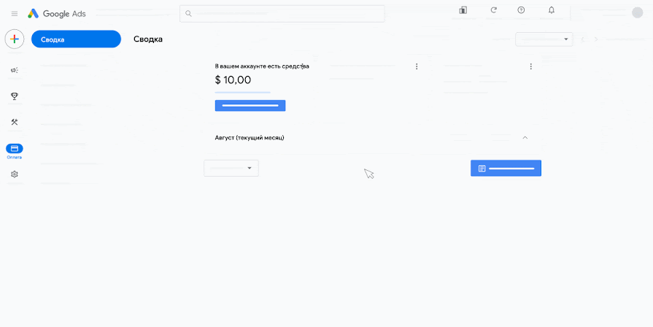Open Tools wrench icon in sidebar
Viewport: 653px width, 327px height.
[x=15, y=122]
